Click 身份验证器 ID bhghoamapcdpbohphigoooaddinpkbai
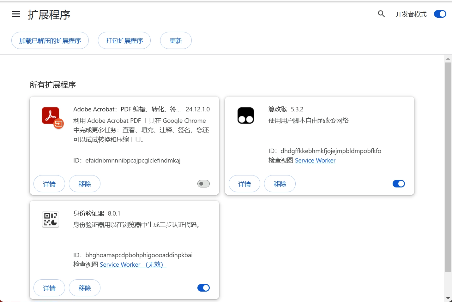This screenshot has height=302, width=452. point(133,255)
